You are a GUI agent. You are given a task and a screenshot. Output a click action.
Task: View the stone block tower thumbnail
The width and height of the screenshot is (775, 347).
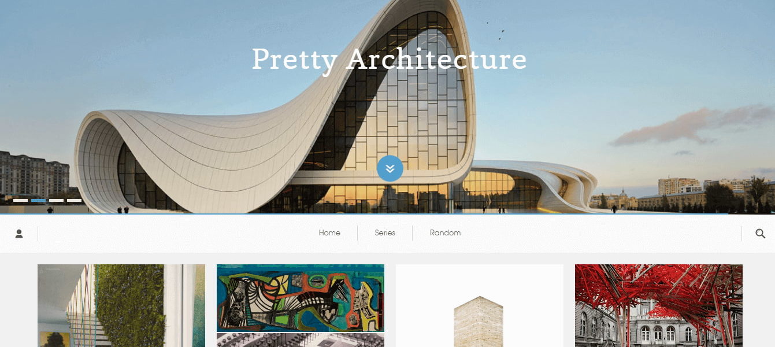click(480, 305)
